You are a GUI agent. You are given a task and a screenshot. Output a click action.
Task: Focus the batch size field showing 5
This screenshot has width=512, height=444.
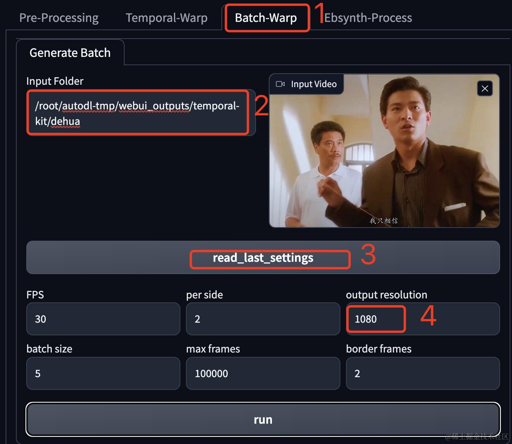coord(103,373)
